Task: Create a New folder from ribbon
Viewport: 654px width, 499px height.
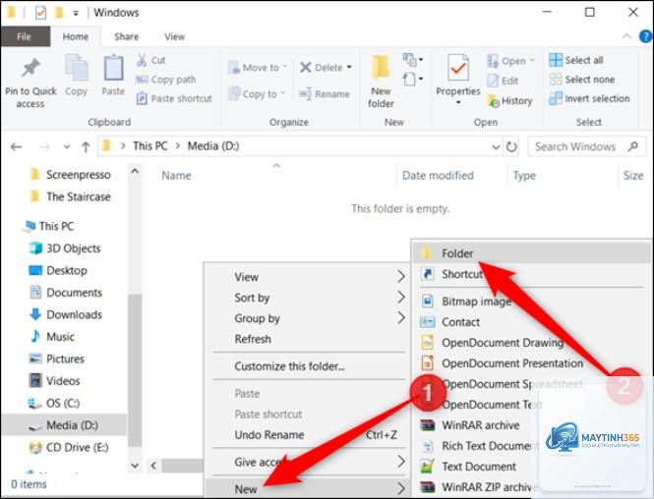Action: point(381,82)
